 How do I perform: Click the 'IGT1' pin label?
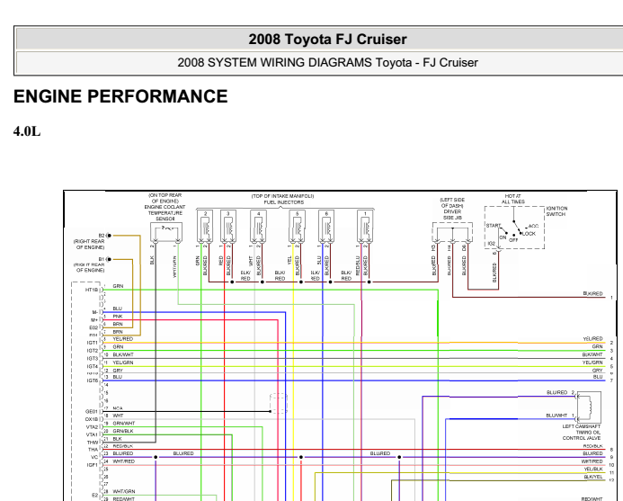click(x=93, y=343)
